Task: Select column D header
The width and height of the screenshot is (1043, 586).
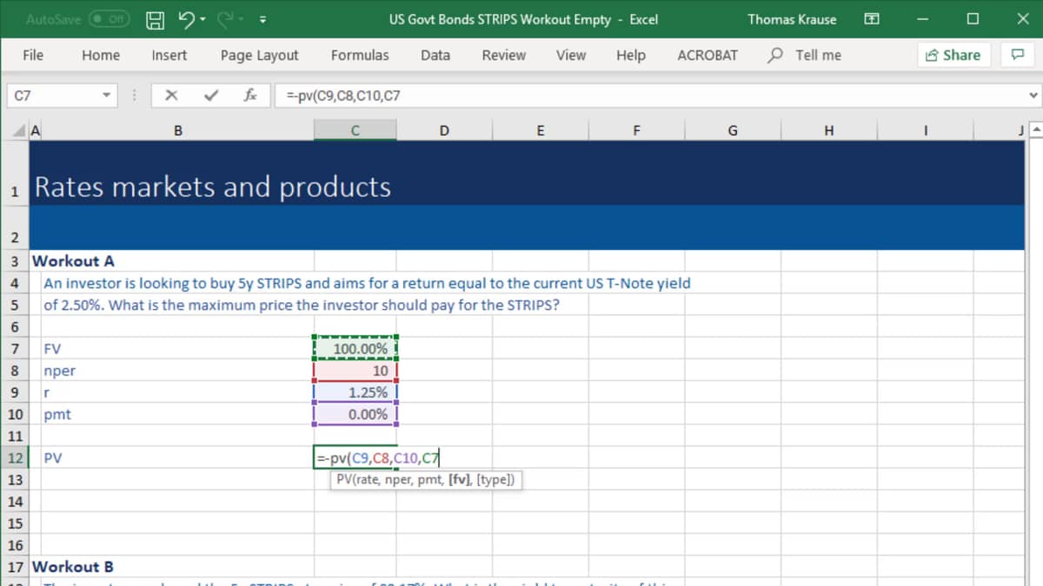Action: [444, 131]
